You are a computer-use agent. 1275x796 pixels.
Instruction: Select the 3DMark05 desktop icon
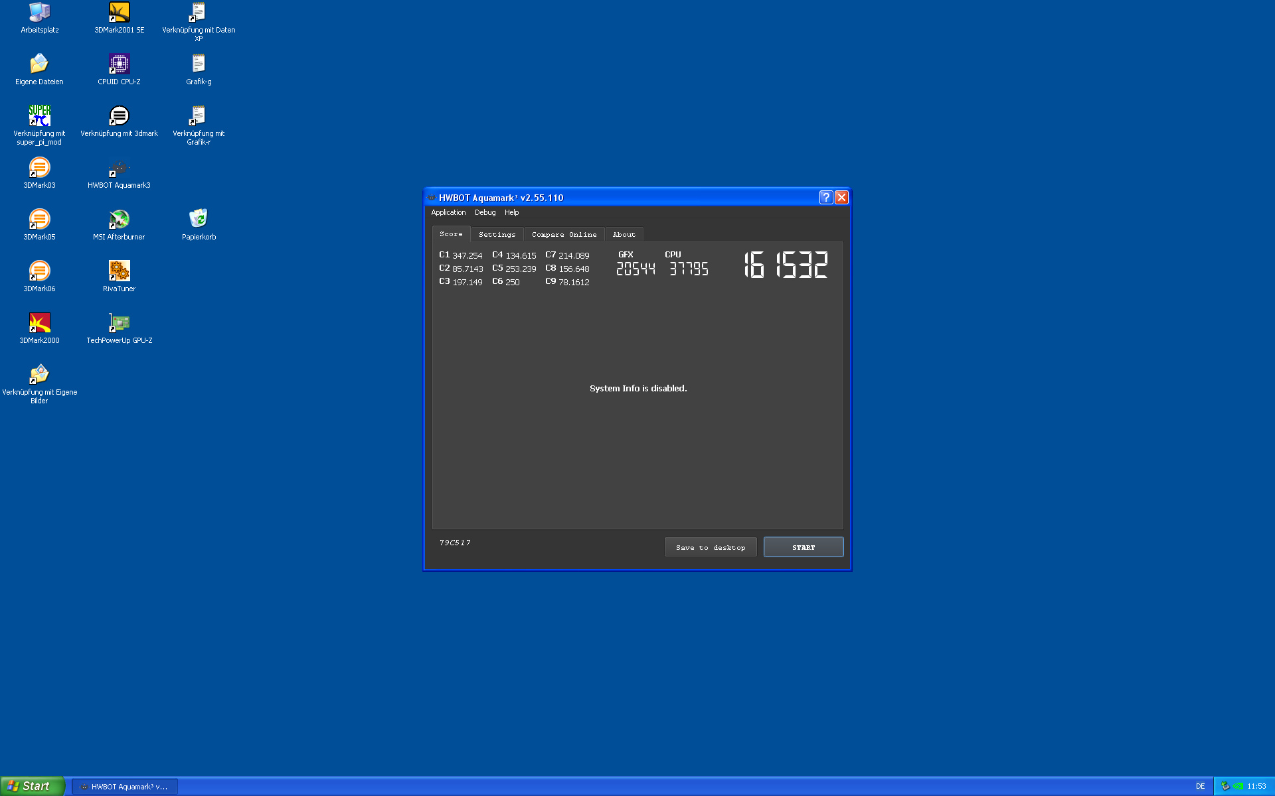39,225
